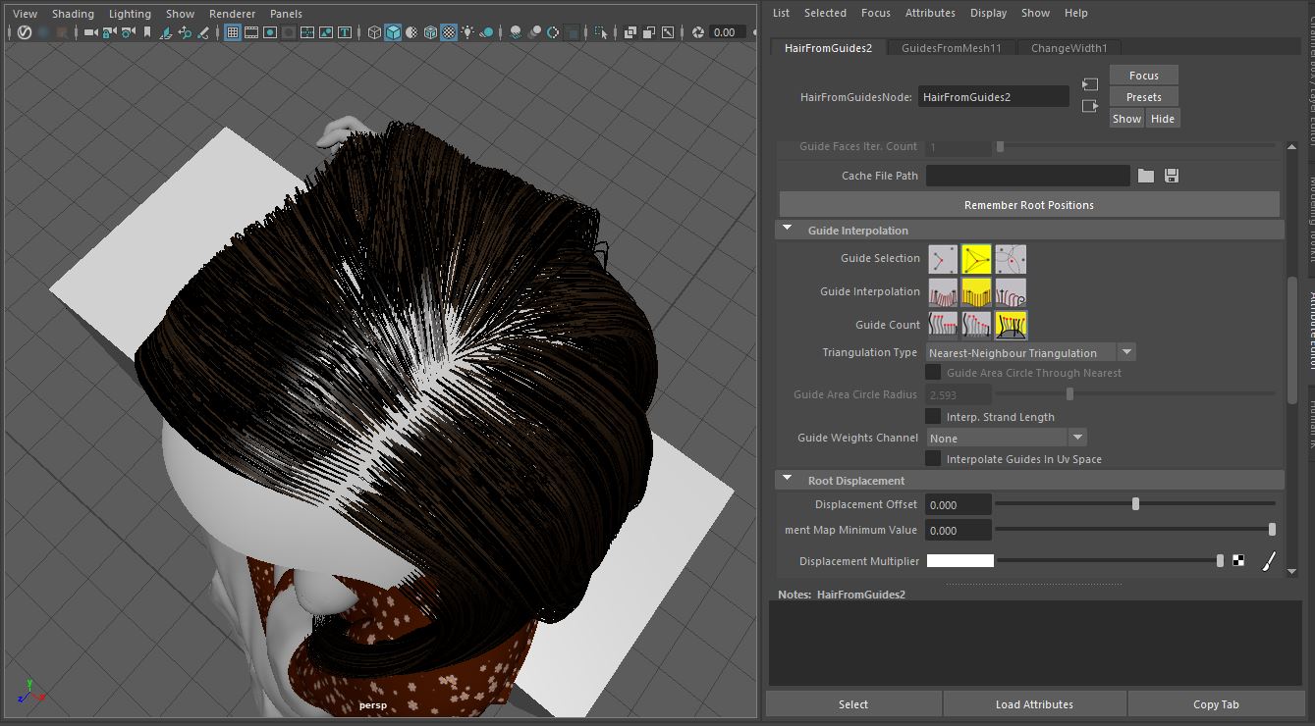Open the Guide Weights Channel dropdown

coord(1077,438)
